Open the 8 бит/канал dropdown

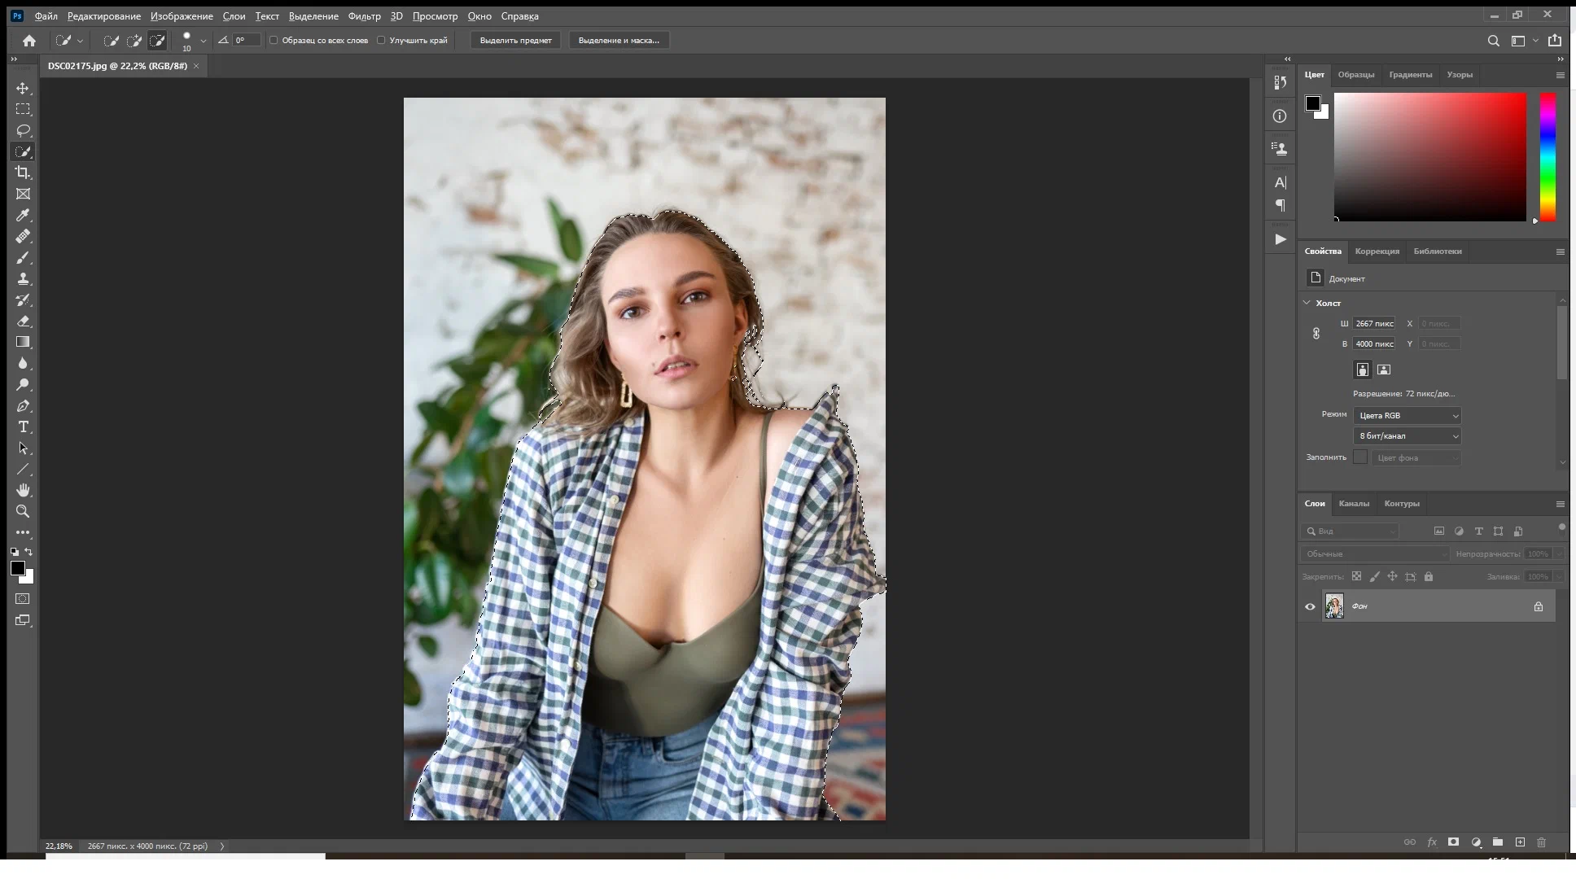click(x=1407, y=435)
